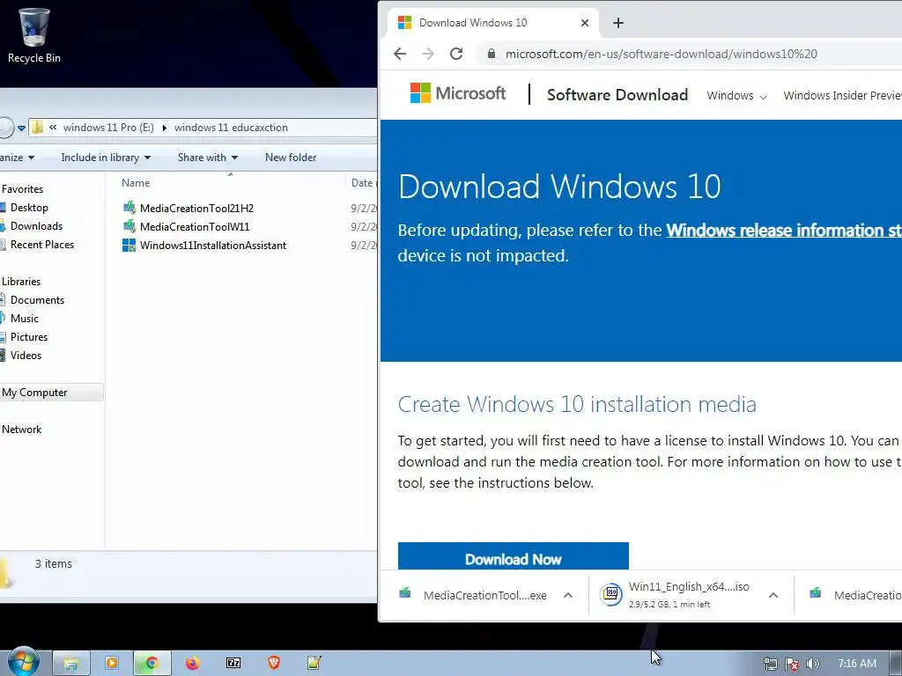Select the Download Windows 10 tab
The height and width of the screenshot is (676, 902).
coord(493,23)
